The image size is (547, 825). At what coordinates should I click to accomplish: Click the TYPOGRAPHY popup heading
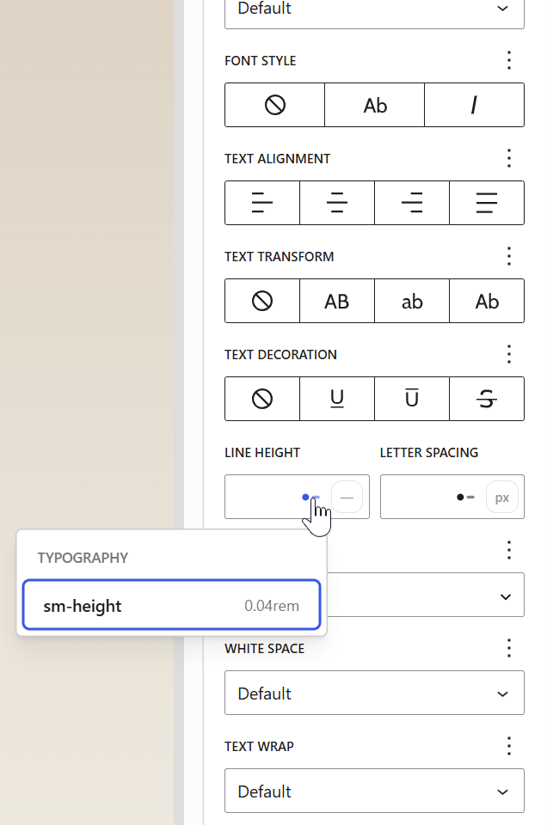83,558
